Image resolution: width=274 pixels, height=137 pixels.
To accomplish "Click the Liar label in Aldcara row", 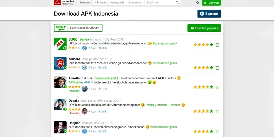I will 92,67.
